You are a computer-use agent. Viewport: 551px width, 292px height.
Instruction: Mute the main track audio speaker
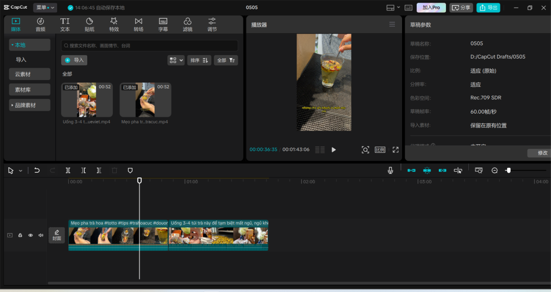(41, 235)
